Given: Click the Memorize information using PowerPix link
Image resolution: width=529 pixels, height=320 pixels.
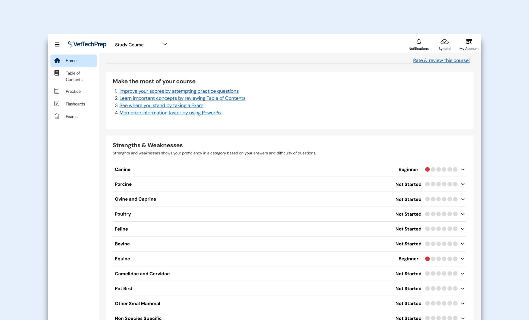Looking at the screenshot, I should pos(170,113).
